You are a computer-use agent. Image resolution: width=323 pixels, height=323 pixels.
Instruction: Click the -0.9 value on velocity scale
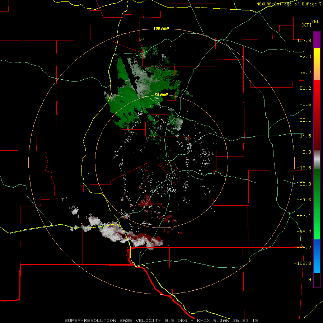[x=305, y=152]
